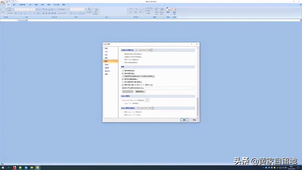Toggle the 请求自动更新链接 checkbox
302x170 pixels.
click(123, 79)
